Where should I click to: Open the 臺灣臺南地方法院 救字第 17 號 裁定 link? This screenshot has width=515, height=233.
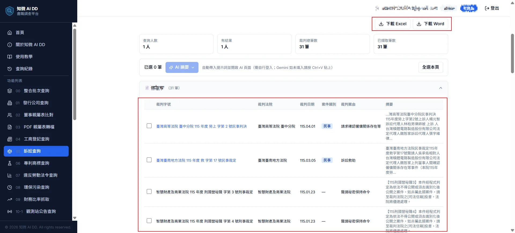point(196,160)
